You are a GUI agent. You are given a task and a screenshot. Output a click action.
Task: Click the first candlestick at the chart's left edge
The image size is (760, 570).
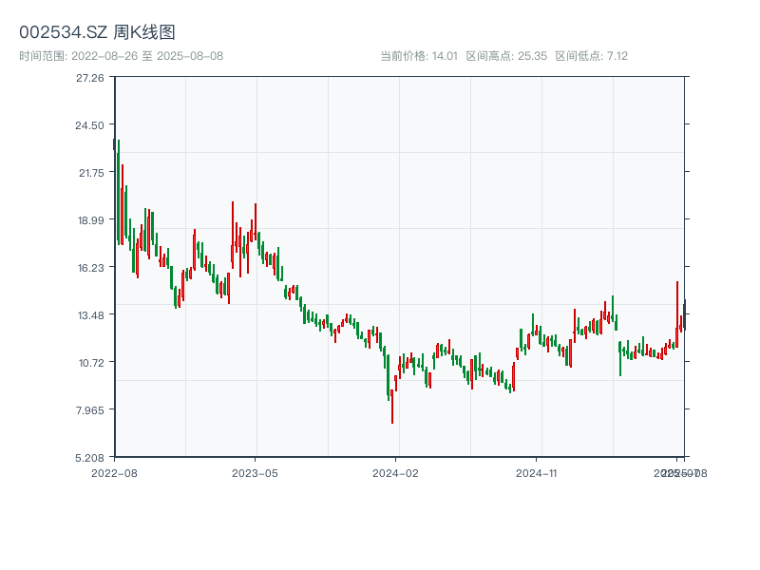coord(114,144)
